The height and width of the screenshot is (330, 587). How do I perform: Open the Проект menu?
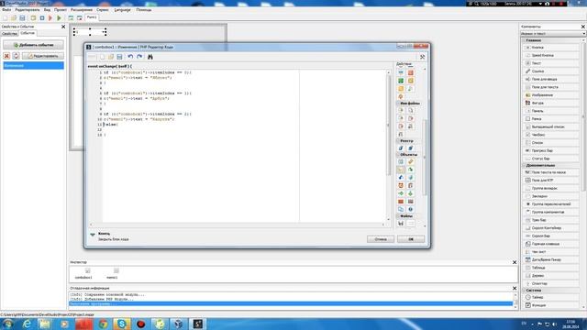pos(61,10)
